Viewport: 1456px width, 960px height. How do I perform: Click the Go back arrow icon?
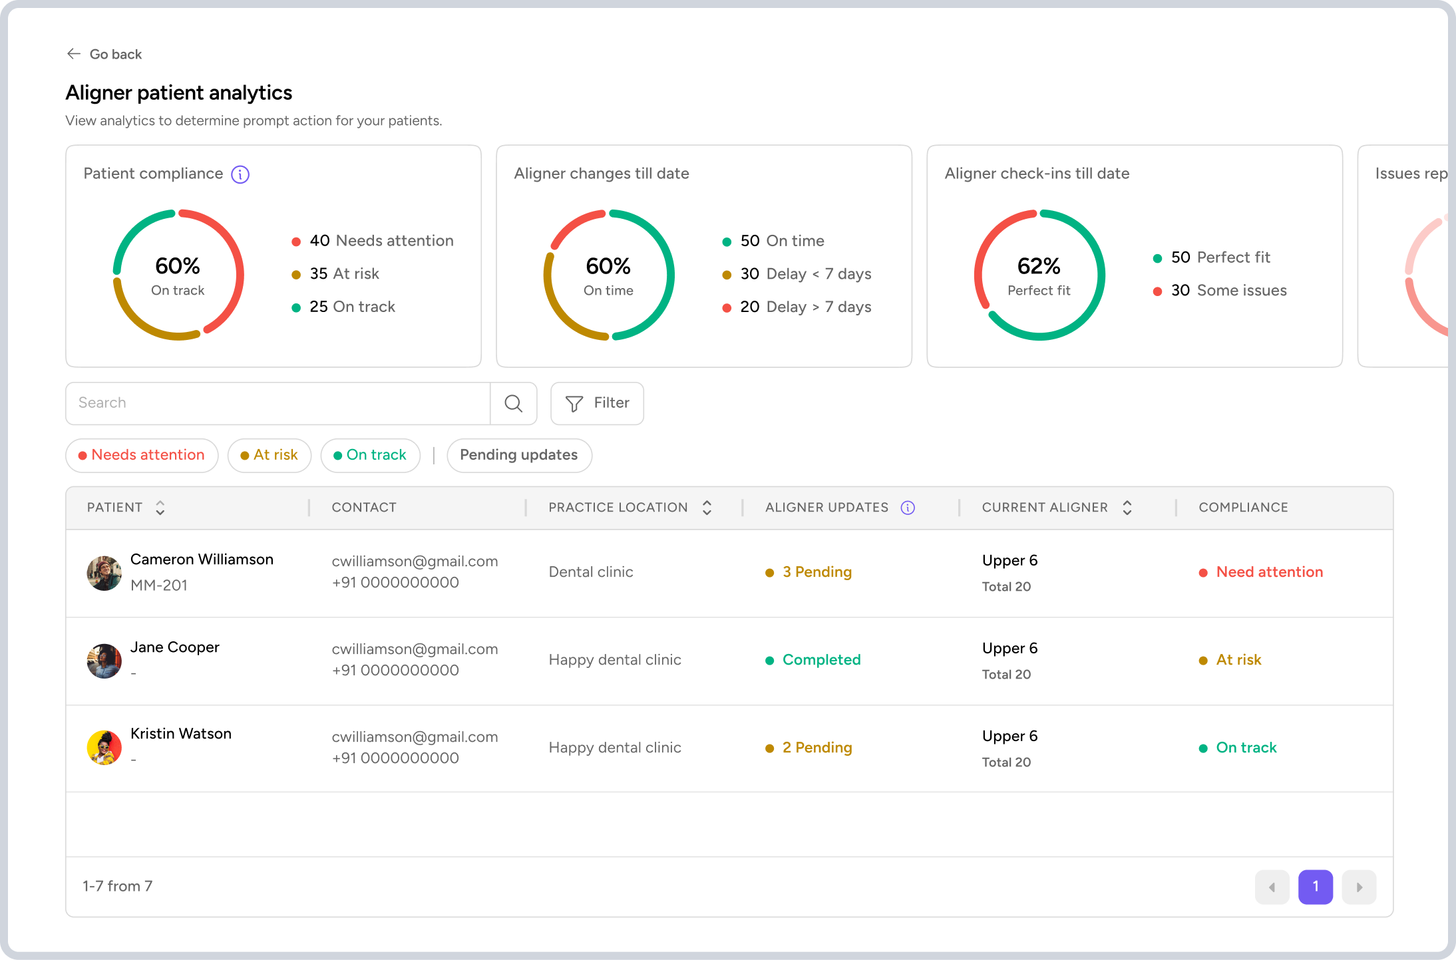[x=74, y=54]
